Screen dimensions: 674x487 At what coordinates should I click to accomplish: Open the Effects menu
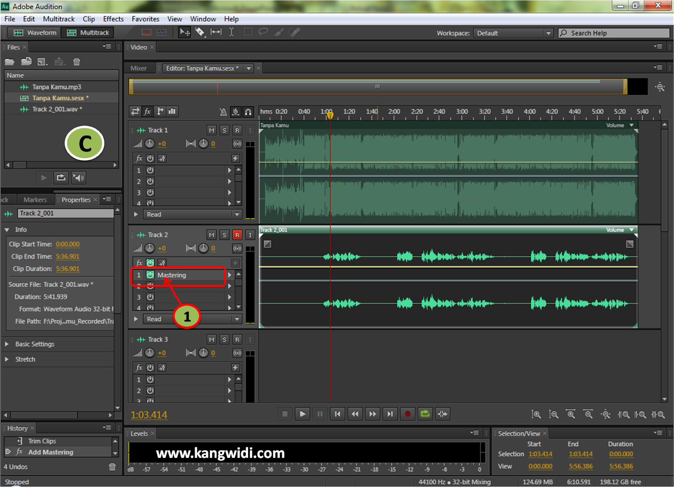(x=113, y=19)
